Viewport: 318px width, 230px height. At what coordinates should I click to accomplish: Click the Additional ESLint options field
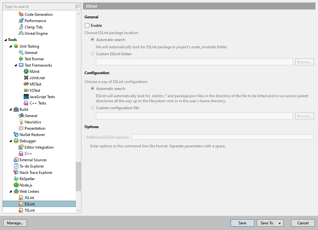coord(222,137)
